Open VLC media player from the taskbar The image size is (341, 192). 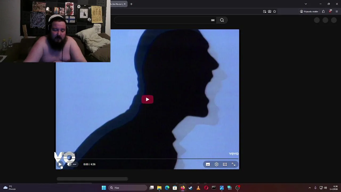point(198,188)
